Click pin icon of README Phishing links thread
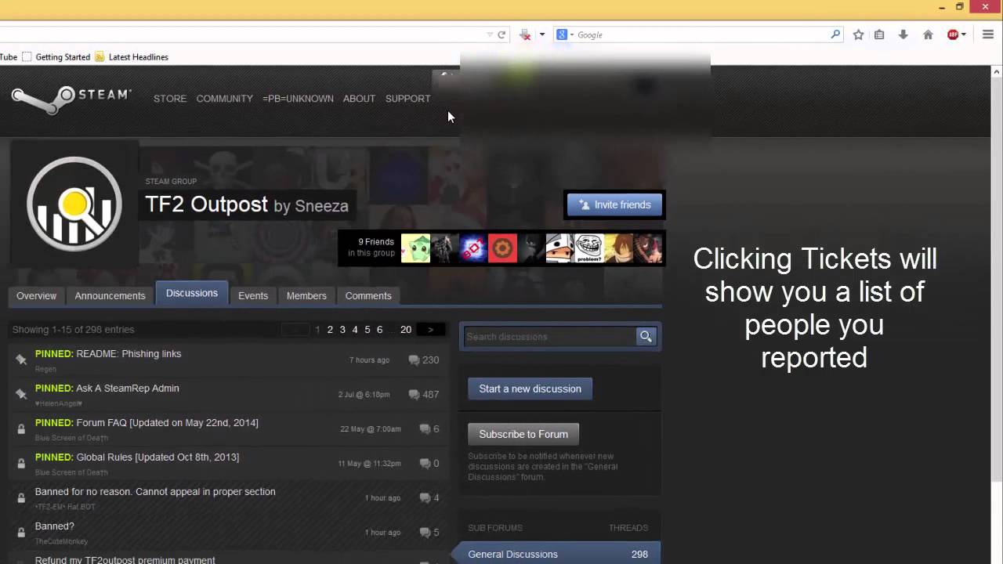The width and height of the screenshot is (1003, 564). tap(21, 360)
